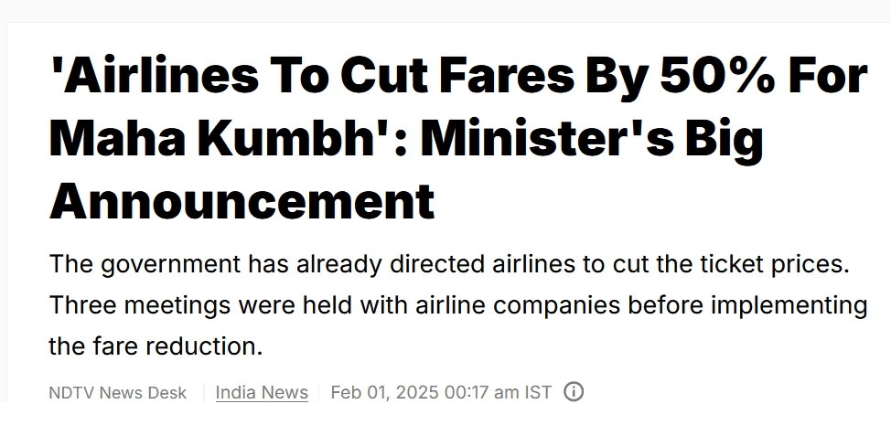The image size is (891, 436).
Task: Click the word 'Announcement' in the headline
Action: (x=242, y=201)
